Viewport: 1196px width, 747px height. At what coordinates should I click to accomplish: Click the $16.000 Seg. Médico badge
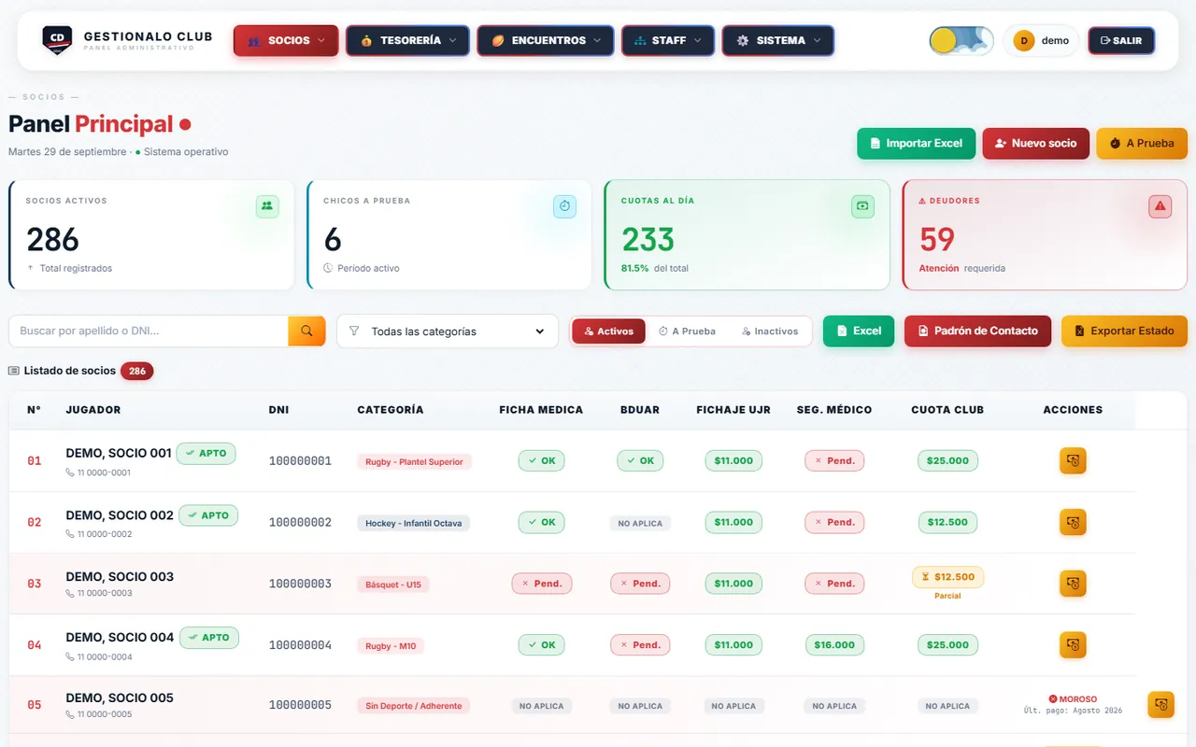[x=834, y=644]
